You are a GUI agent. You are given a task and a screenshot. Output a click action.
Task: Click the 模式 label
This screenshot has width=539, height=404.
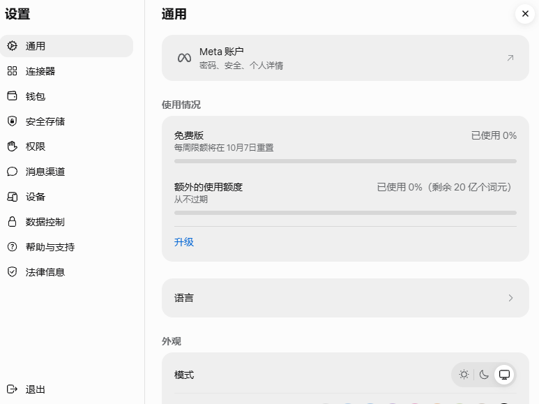coord(184,375)
